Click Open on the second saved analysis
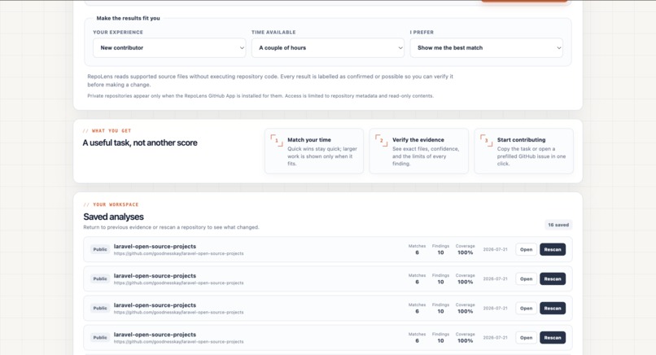 point(526,278)
